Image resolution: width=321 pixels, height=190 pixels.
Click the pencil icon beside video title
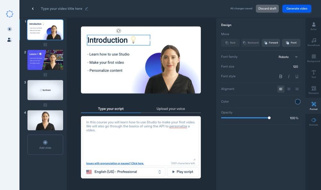click(x=86, y=9)
